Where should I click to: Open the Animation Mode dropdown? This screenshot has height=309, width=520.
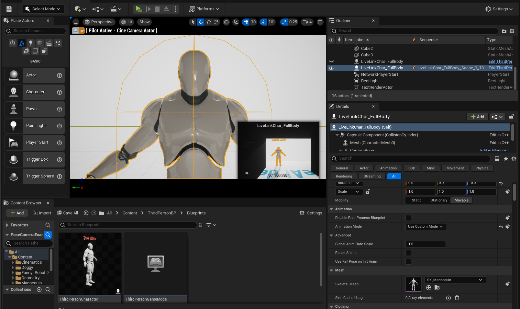coord(426,227)
